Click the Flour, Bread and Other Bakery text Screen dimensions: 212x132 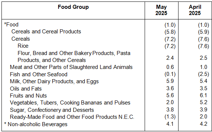click(54, 53)
